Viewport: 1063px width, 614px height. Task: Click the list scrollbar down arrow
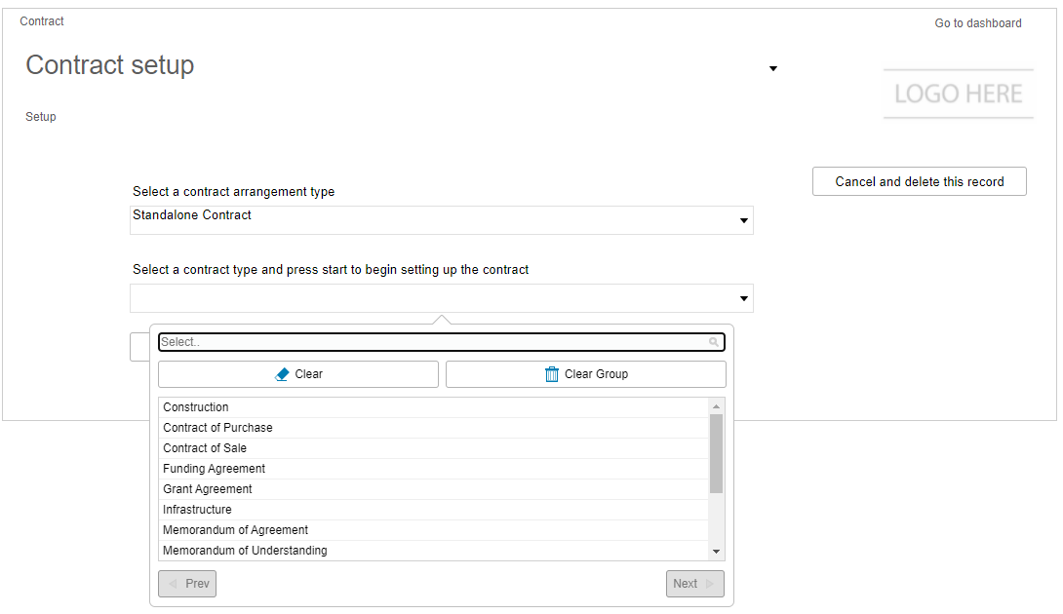716,552
